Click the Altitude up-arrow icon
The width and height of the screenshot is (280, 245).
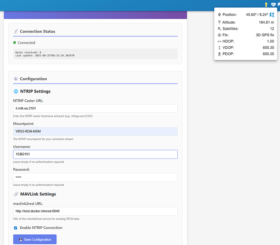click(220, 22)
